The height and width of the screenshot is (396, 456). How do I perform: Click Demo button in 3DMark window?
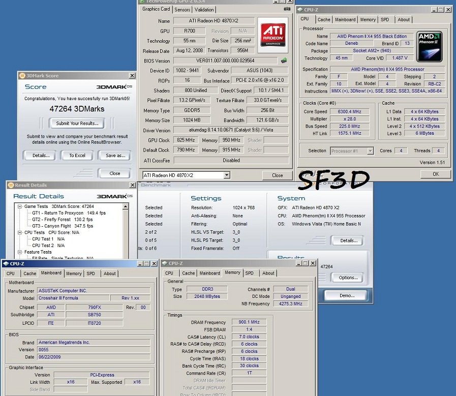[347, 295]
